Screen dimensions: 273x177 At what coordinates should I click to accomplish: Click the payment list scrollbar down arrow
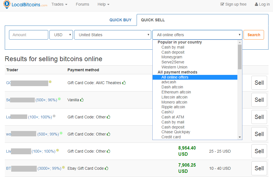(240, 137)
